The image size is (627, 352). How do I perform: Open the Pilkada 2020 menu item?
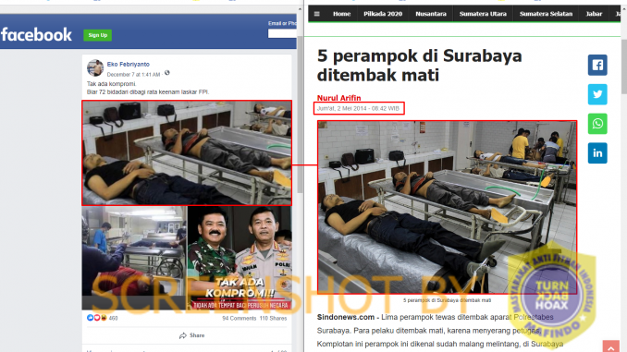click(x=383, y=14)
